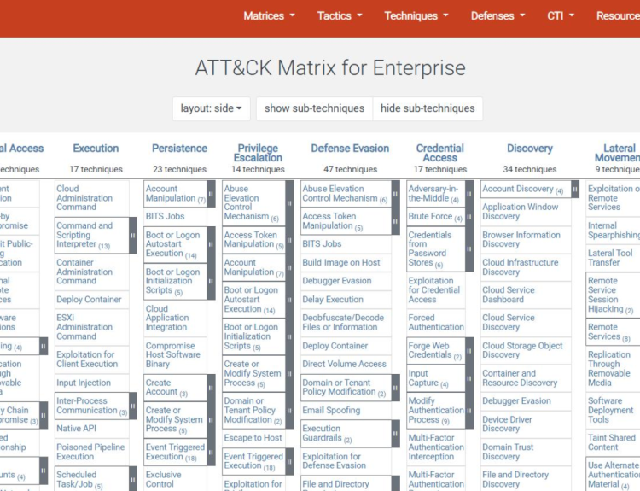
Task: Open Lateral Tool Transfer technique
Action: (x=610, y=258)
